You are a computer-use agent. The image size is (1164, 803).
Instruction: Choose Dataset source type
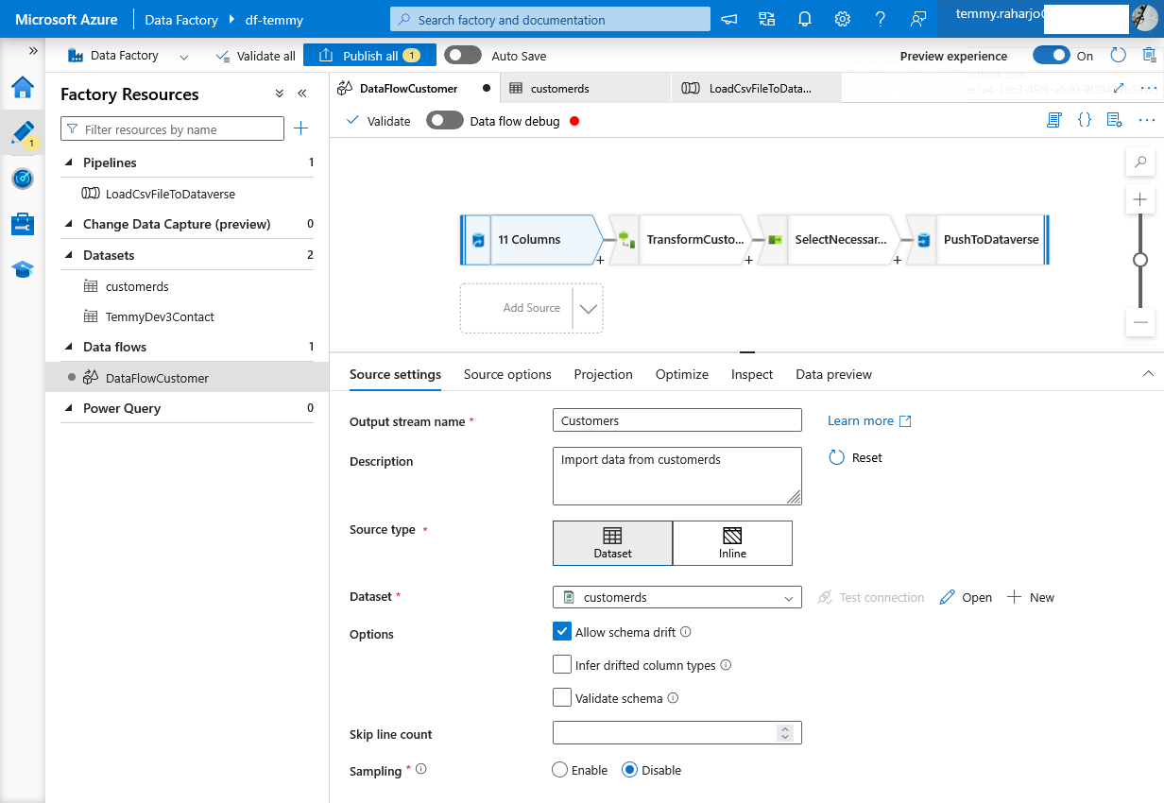point(612,543)
